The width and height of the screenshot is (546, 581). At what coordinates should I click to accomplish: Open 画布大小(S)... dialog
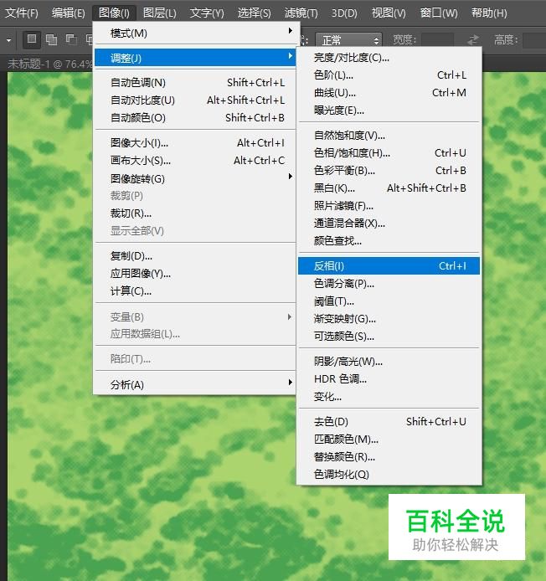coord(194,161)
